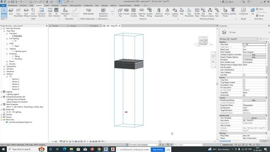Image resolution: width=270 pixels, height=152 pixels.
Task: Select the Pipe Accessory tool
Action: [210, 12]
